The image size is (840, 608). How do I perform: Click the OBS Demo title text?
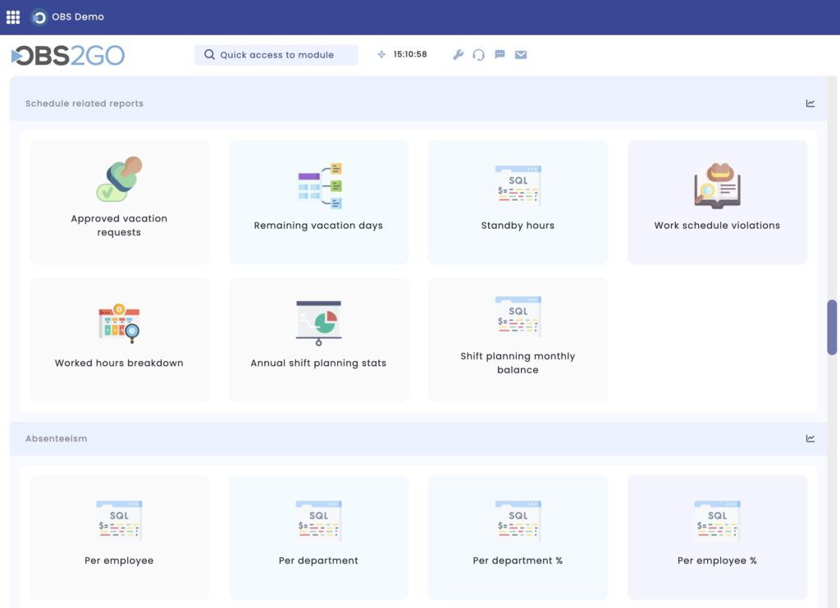pos(78,17)
